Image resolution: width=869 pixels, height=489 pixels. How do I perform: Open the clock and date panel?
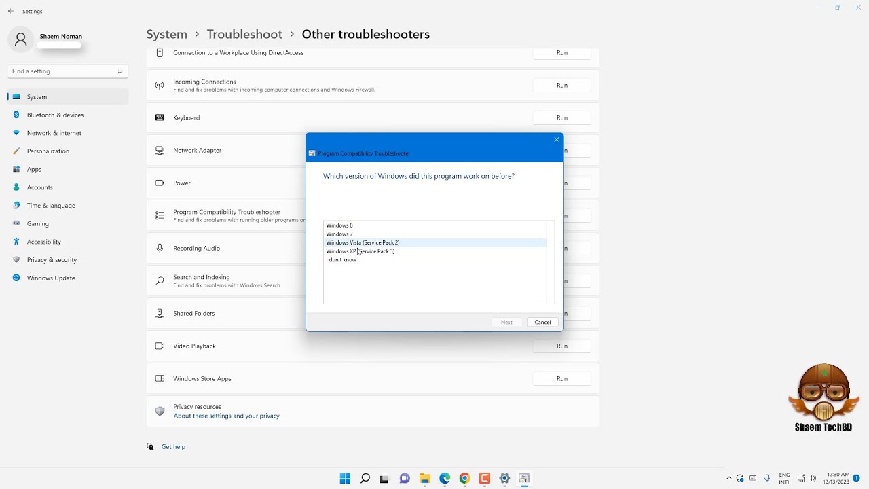coord(838,478)
